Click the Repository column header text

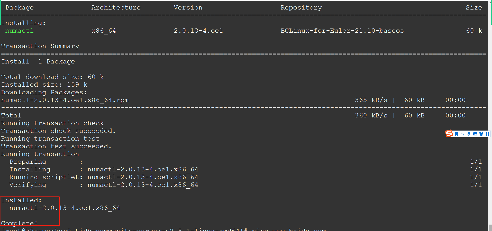coord(301,8)
